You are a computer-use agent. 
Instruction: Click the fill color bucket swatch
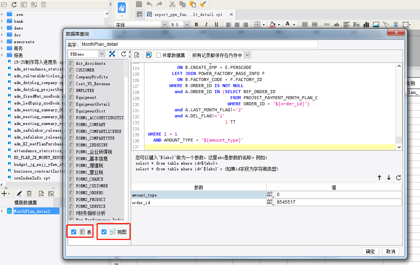[272, 25]
